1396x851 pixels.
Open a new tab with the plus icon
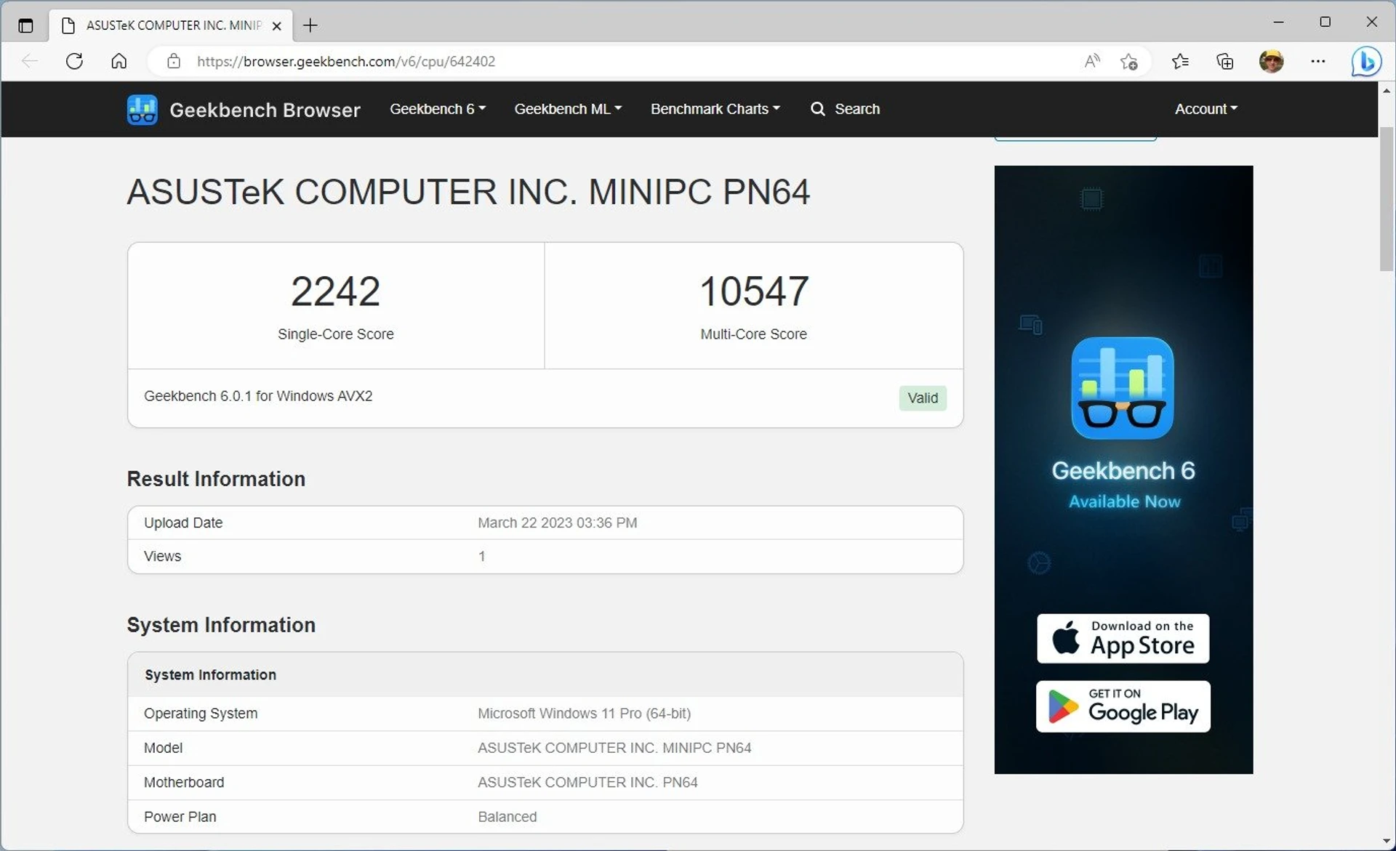point(310,25)
